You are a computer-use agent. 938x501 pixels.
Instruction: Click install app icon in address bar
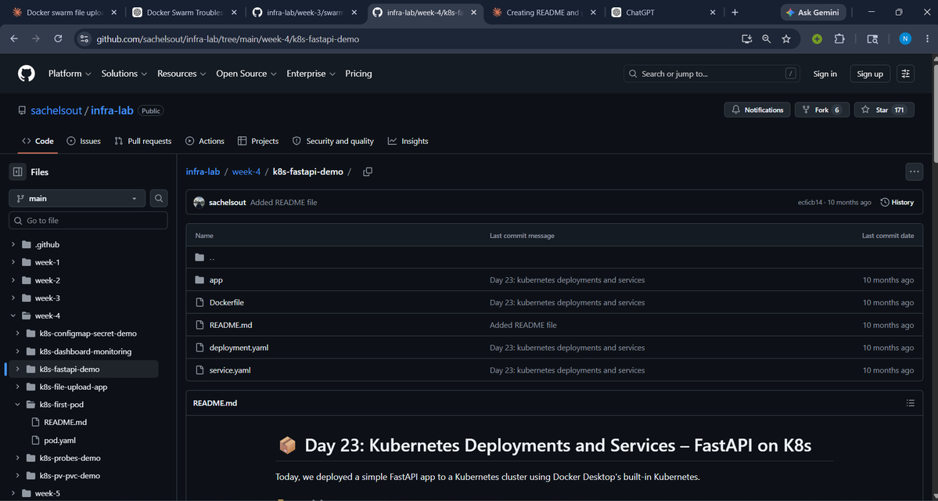coord(746,38)
